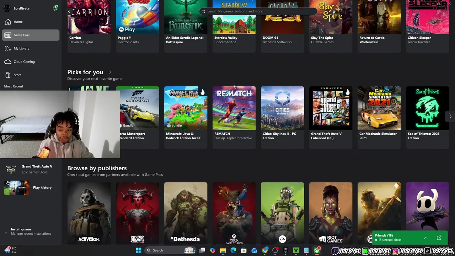Select the Blizzard publisher tile
Viewport: 455px width, 256px height.
point(137,213)
